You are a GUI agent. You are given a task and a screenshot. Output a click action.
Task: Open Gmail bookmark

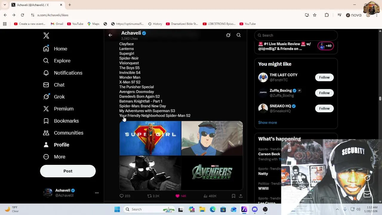click(x=57, y=24)
